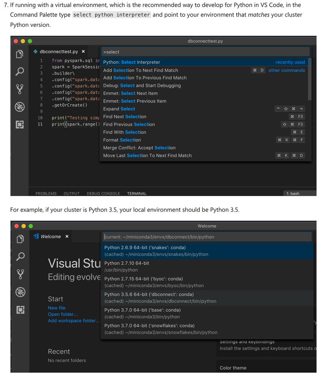
Task: Open Source Control in the Welcome window
Action: tap(20, 274)
